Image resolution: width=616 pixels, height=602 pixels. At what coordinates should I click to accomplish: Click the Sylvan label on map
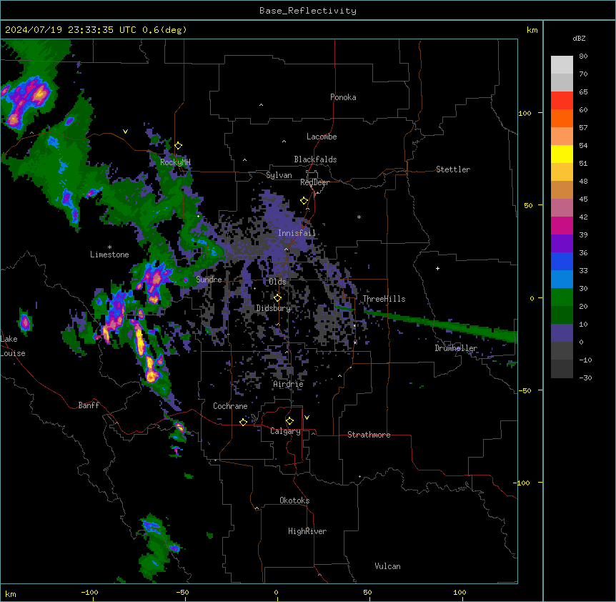(279, 175)
